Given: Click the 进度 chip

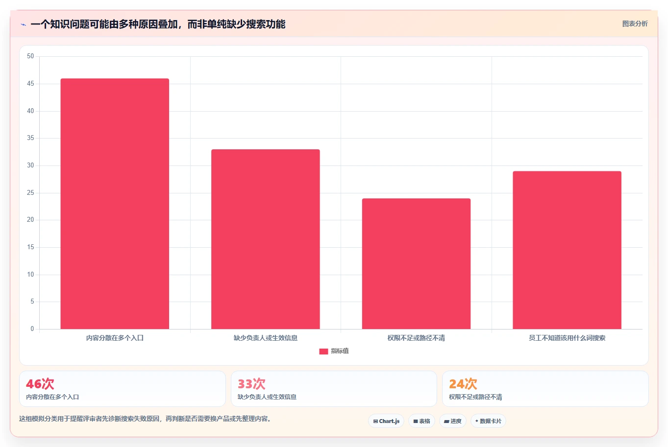Looking at the screenshot, I should [453, 421].
